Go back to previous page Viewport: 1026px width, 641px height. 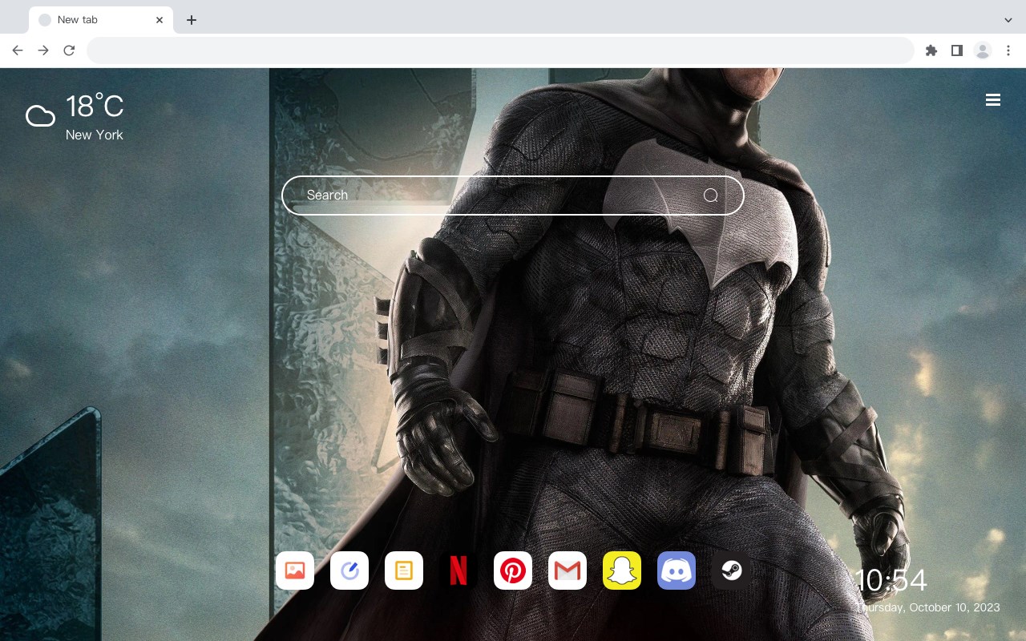18,50
